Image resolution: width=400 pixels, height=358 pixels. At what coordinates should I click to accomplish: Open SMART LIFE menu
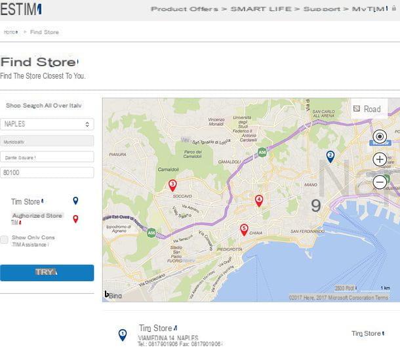[261, 9]
